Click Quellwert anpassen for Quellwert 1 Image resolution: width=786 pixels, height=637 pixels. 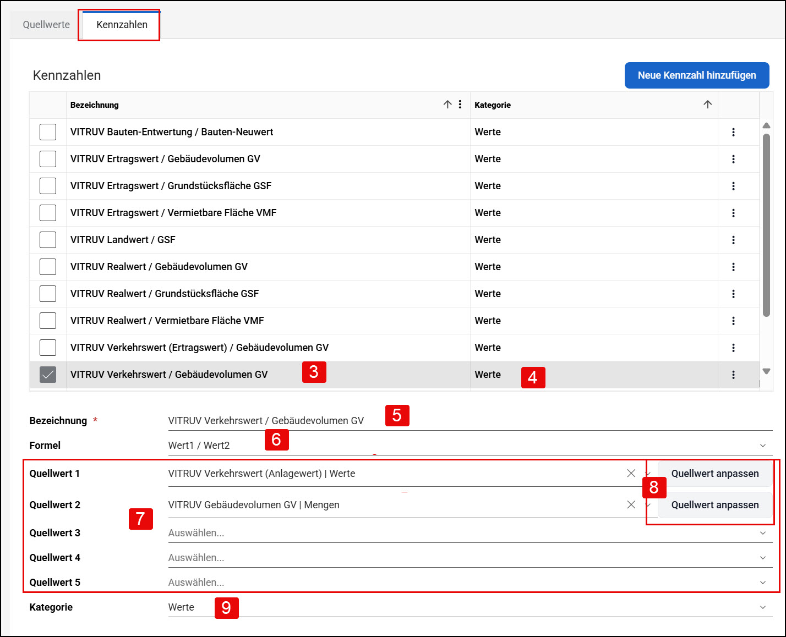tap(715, 474)
